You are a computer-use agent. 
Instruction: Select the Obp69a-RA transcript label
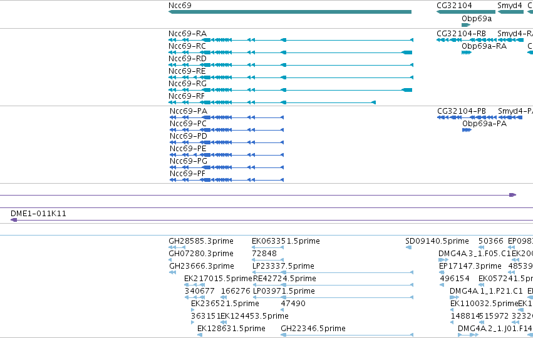pyautogui.click(x=484, y=46)
